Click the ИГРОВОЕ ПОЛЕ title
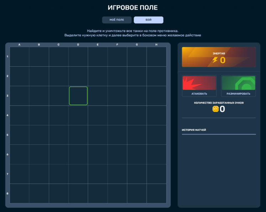Screen dimensions: 266x212 pos(133,7)
